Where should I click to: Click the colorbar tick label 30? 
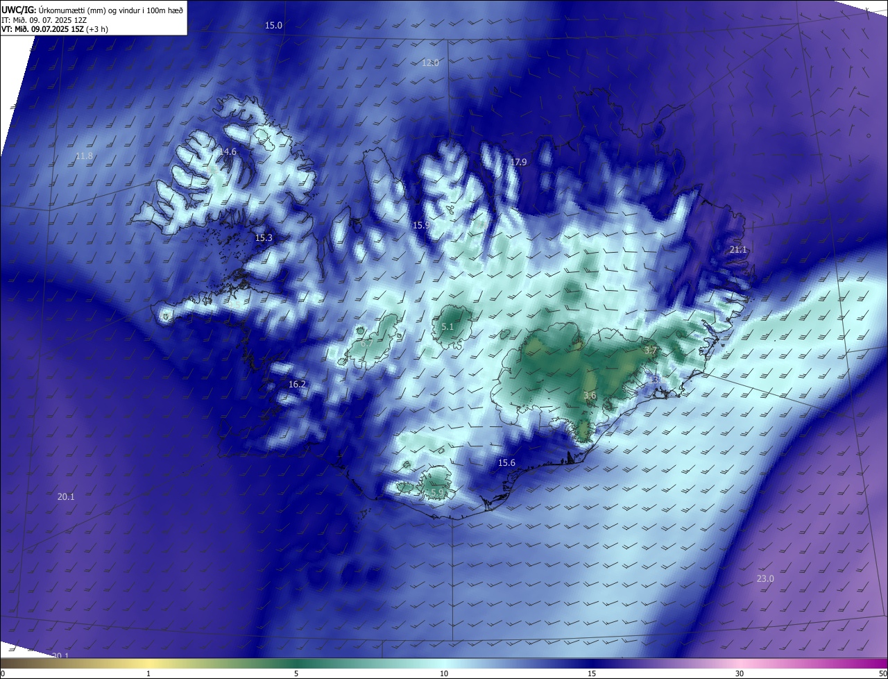[740, 673]
